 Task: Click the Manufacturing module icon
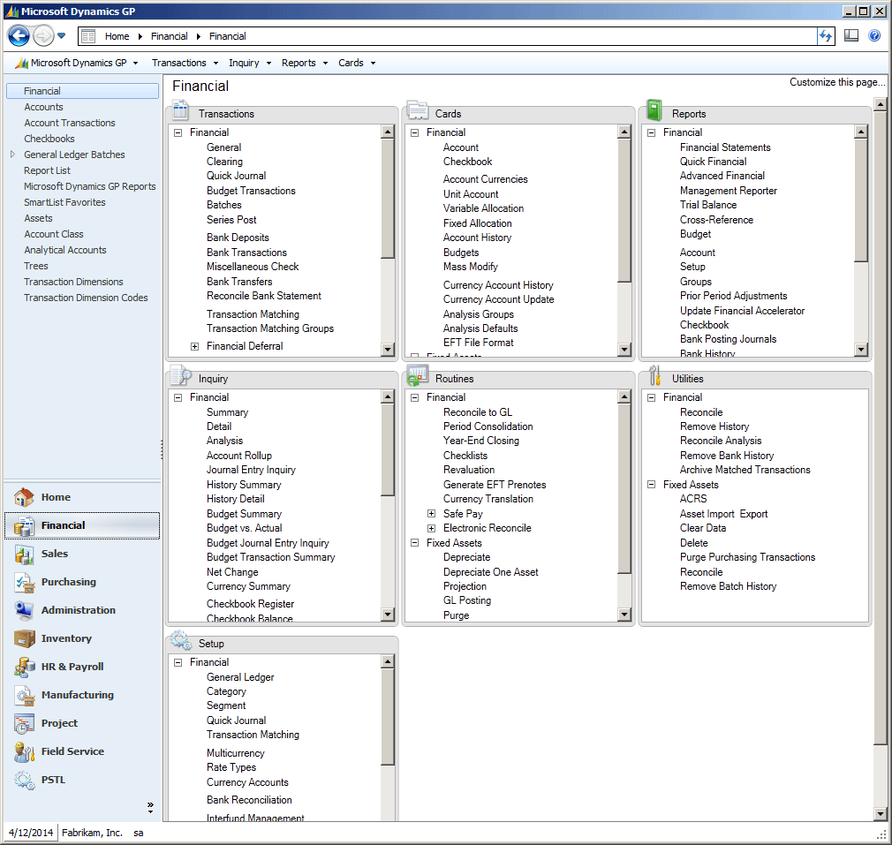tap(24, 695)
